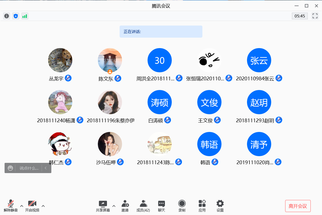The width and height of the screenshot is (322, 215).
Task: Open meeting settings (设置)
Action: pyautogui.click(x=220, y=206)
